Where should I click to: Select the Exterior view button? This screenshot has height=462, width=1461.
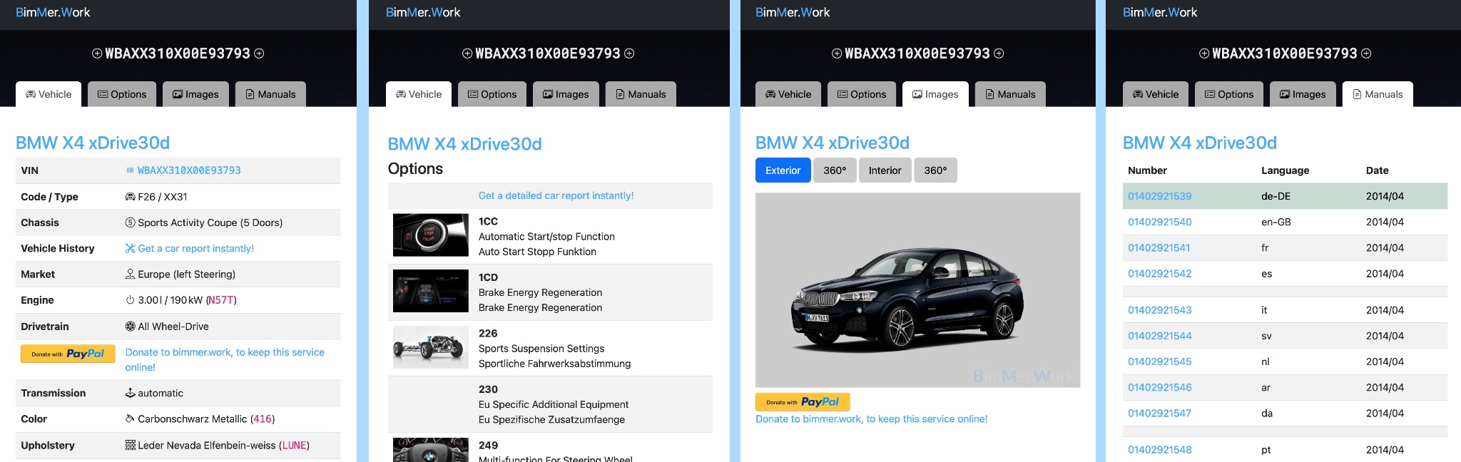click(783, 170)
